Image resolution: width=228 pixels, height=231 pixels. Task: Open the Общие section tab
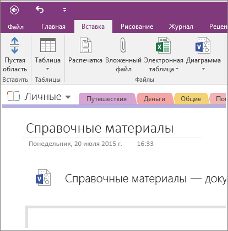pos(191,99)
